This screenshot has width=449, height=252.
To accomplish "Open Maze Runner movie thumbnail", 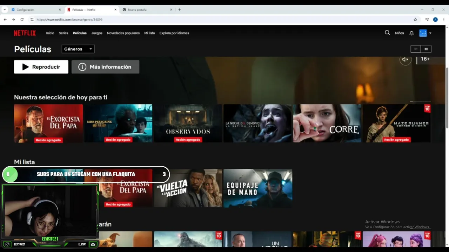I will tap(397, 123).
